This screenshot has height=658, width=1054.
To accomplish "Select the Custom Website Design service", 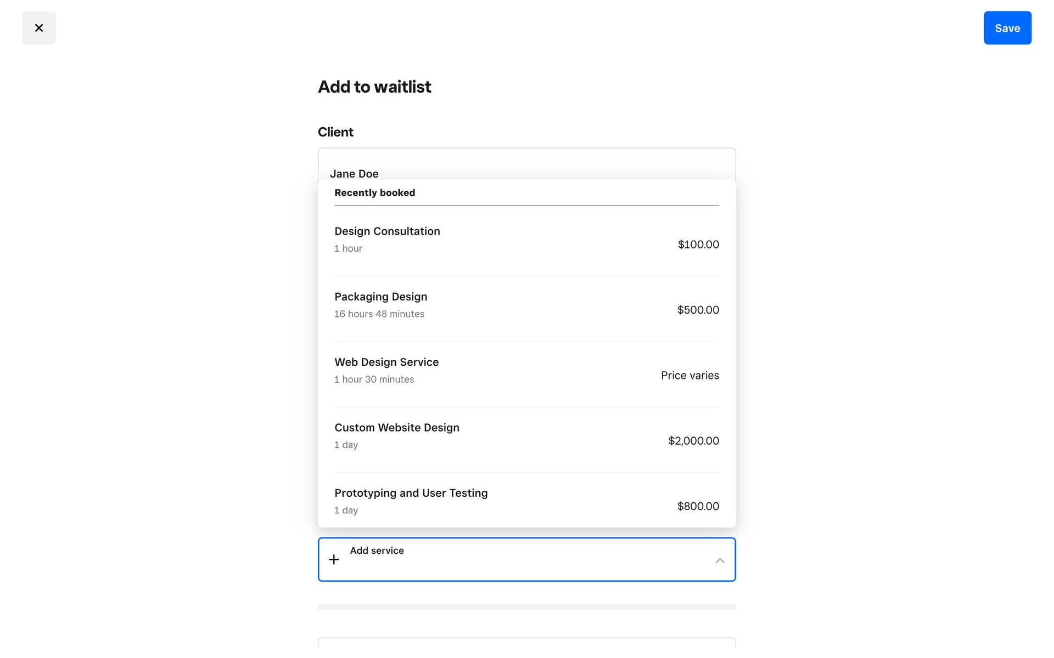I will click(396, 428).
